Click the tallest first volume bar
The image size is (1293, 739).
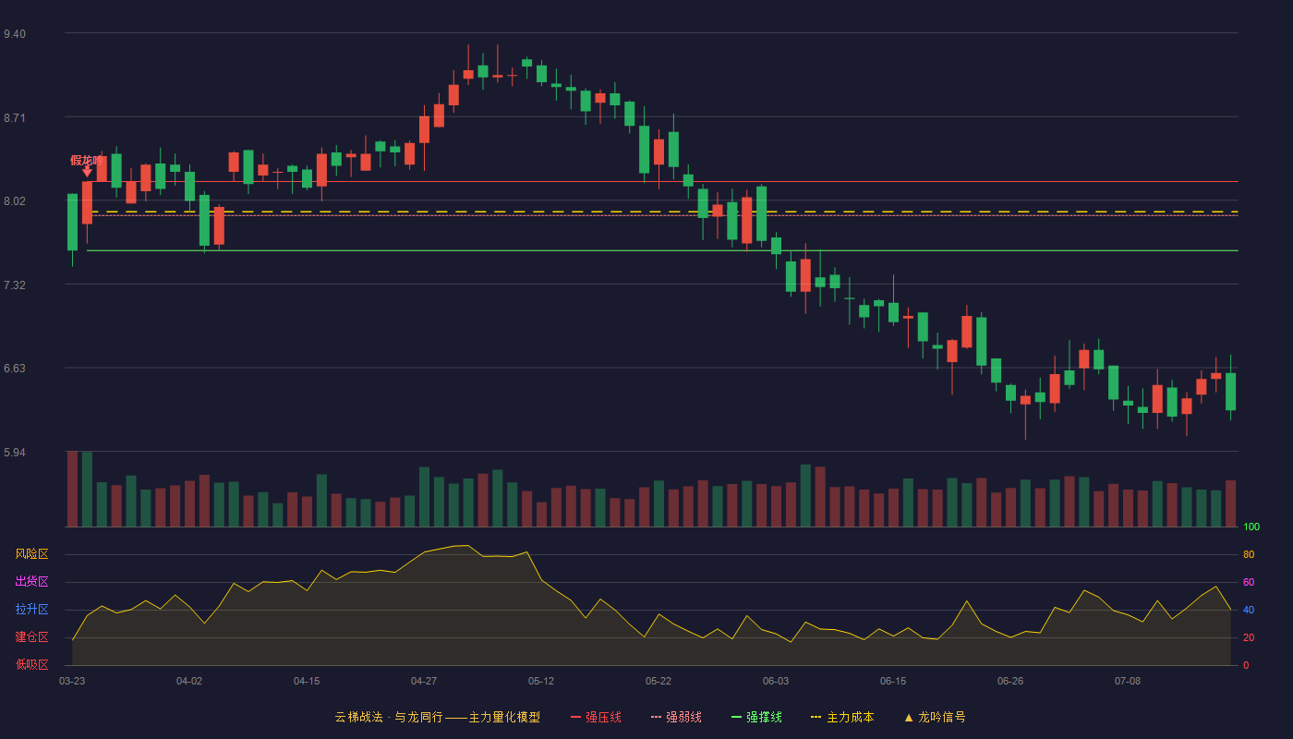coord(72,489)
